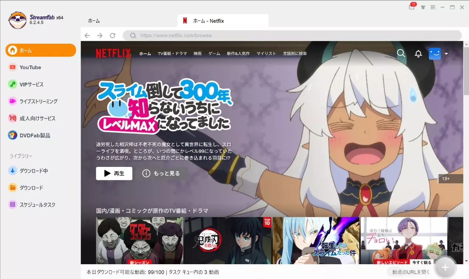Click the carousel pagination indicator dashes
Screen dimensions: 469x279
(426, 210)
